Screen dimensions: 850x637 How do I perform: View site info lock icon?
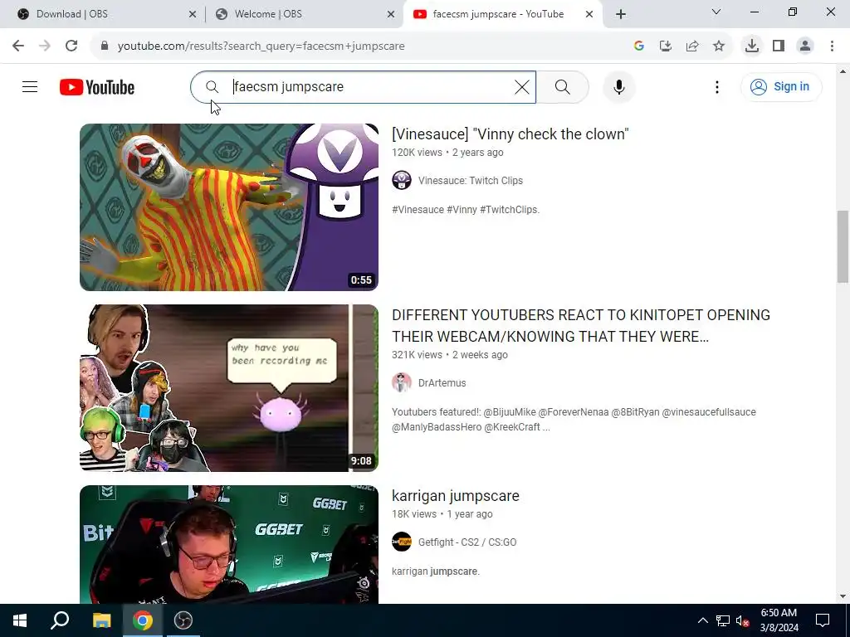pyautogui.click(x=105, y=46)
